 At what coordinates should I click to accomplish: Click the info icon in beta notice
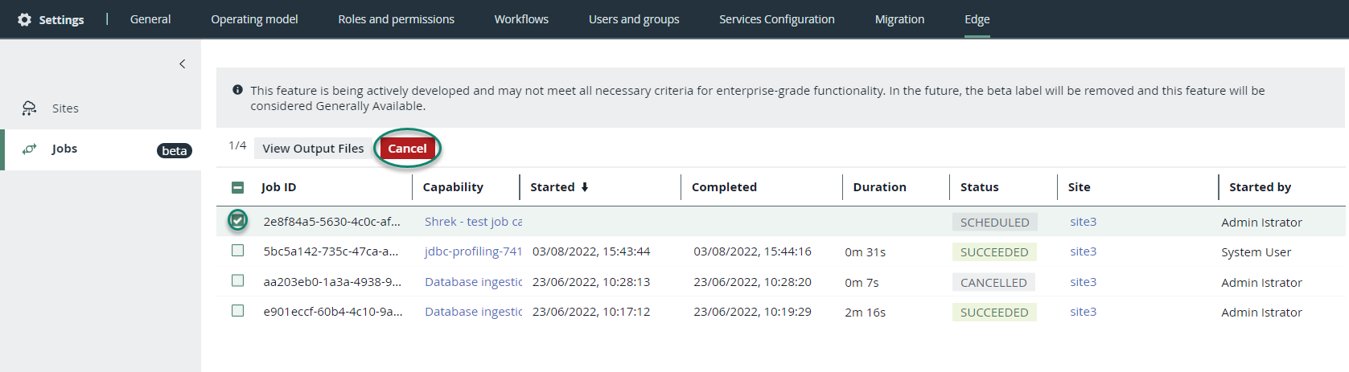tap(237, 90)
